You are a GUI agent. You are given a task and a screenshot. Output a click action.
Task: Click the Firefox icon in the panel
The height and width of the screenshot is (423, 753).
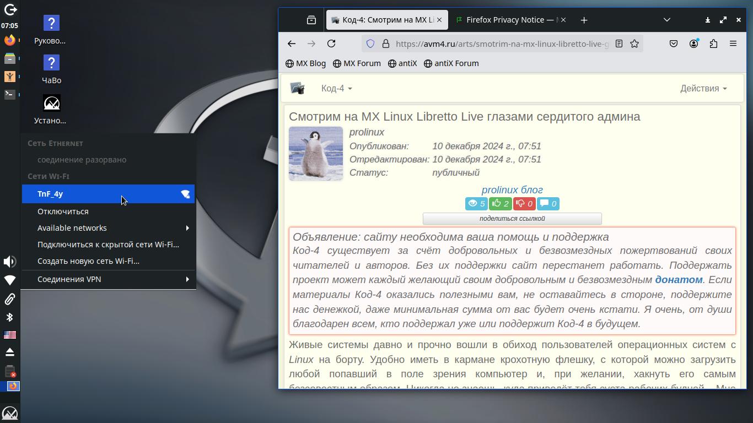[x=9, y=40]
